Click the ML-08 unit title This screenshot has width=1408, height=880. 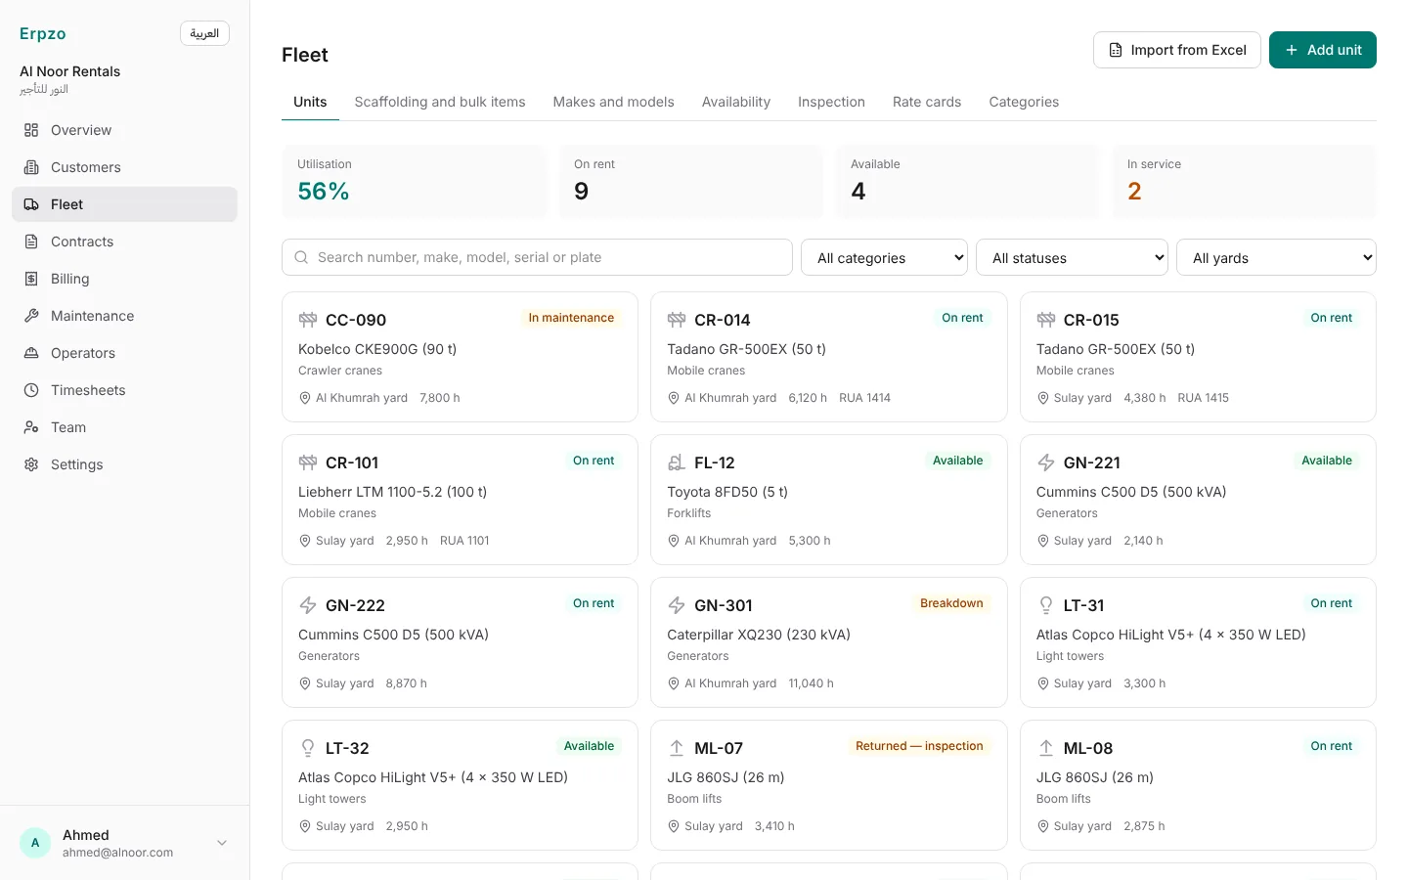pos(1088,748)
